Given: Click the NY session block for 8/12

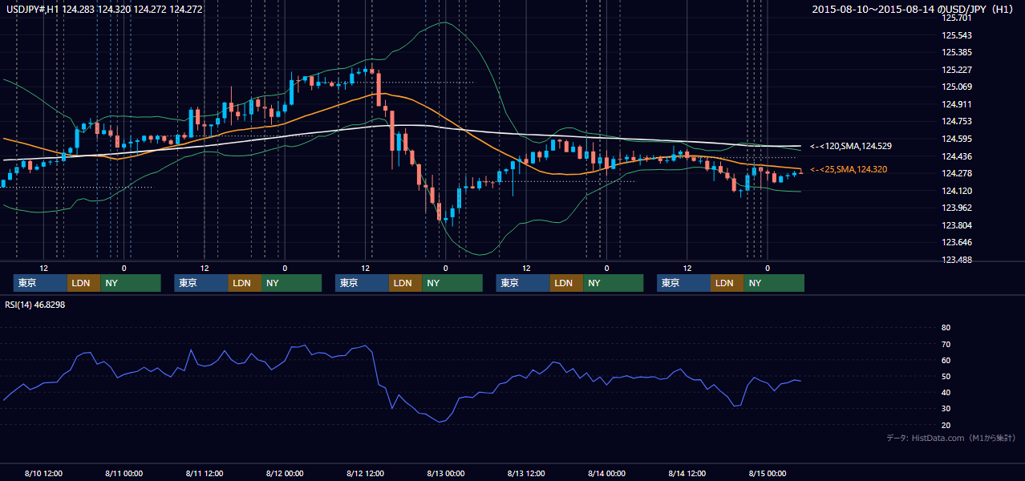Looking at the screenshot, I should (452, 283).
